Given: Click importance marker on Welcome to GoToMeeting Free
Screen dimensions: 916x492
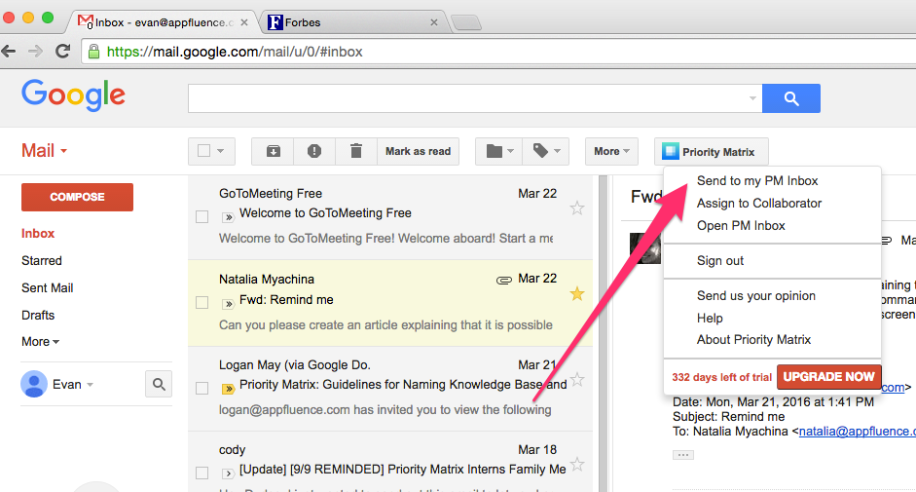Looking at the screenshot, I should pyautogui.click(x=228, y=217).
